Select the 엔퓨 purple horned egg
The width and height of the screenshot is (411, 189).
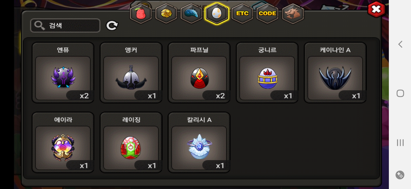click(x=63, y=73)
